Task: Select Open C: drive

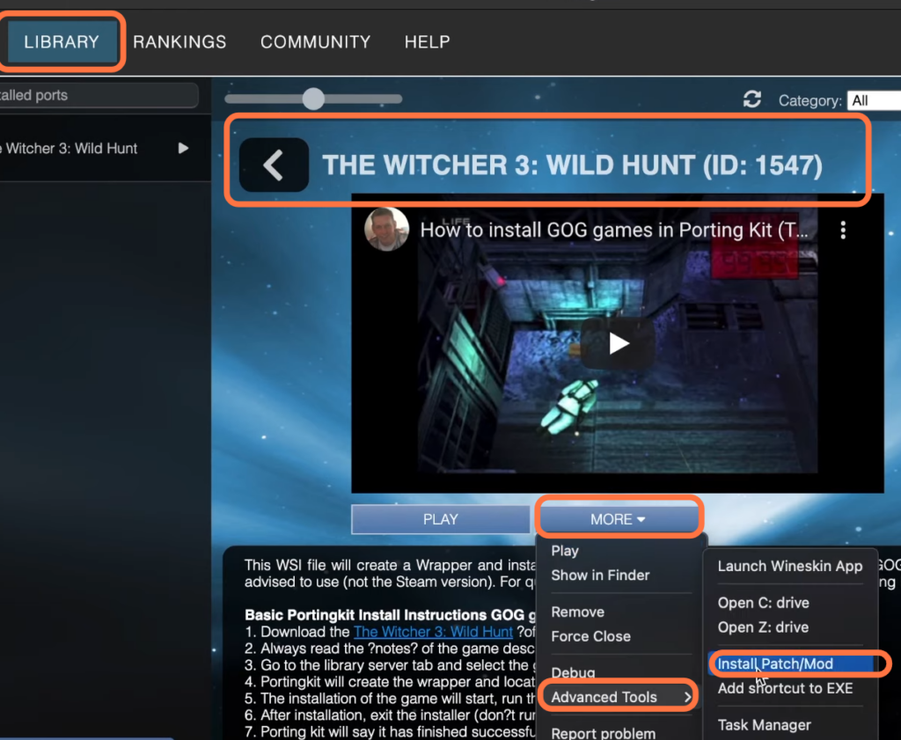Action: [x=763, y=603]
